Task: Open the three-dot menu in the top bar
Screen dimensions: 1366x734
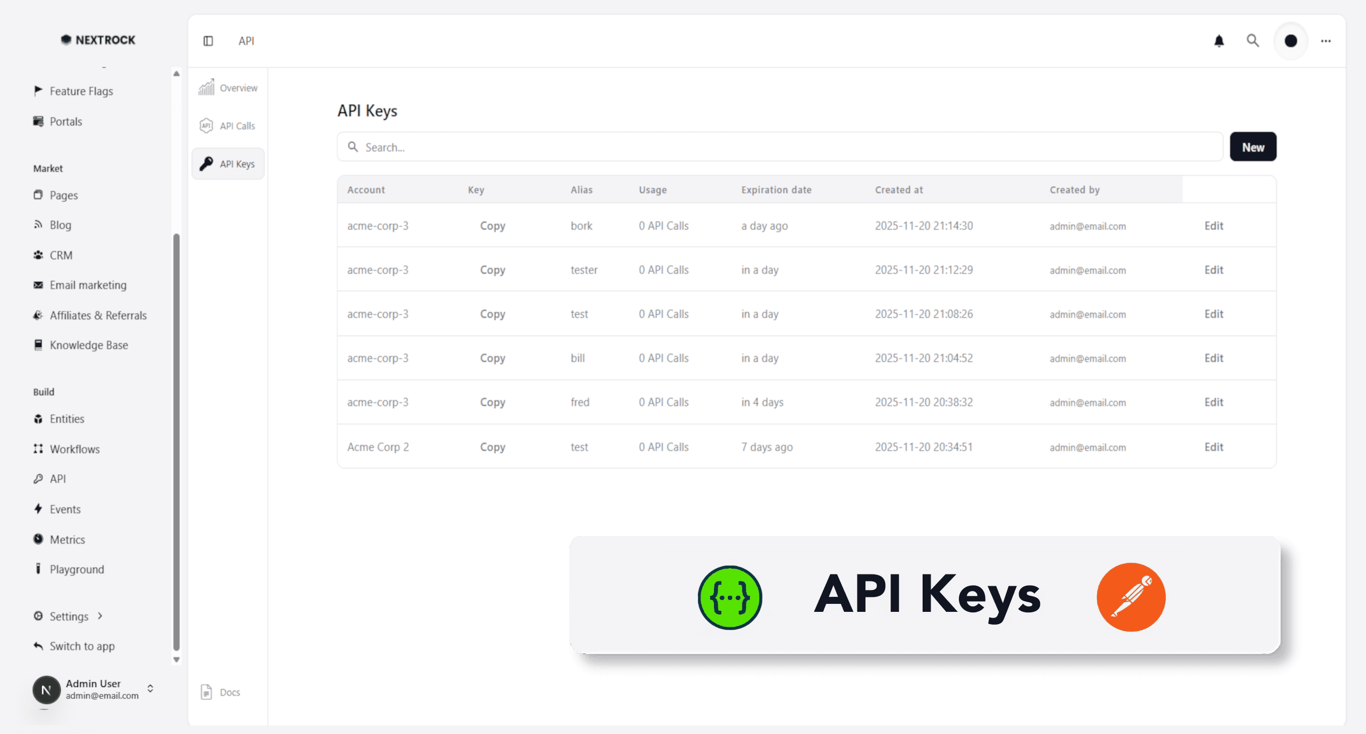Action: pyautogui.click(x=1327, y=41)
